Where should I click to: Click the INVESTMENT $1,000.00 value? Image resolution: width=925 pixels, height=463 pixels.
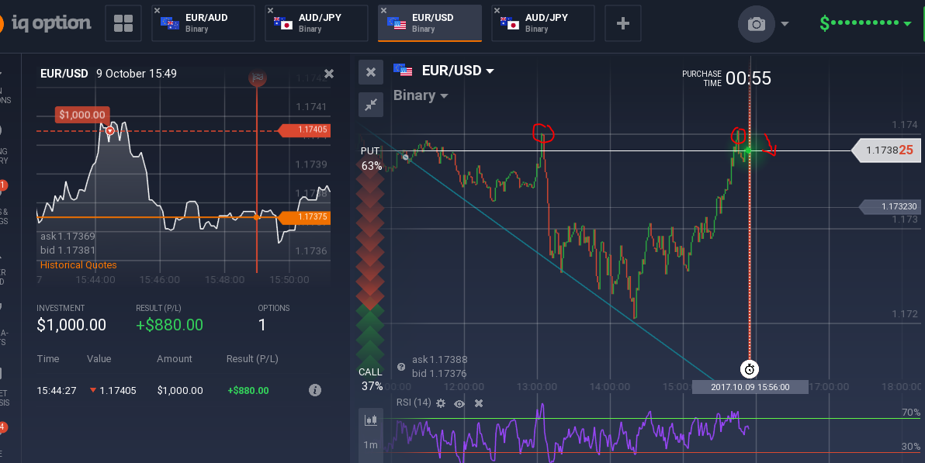coord(71,325)
